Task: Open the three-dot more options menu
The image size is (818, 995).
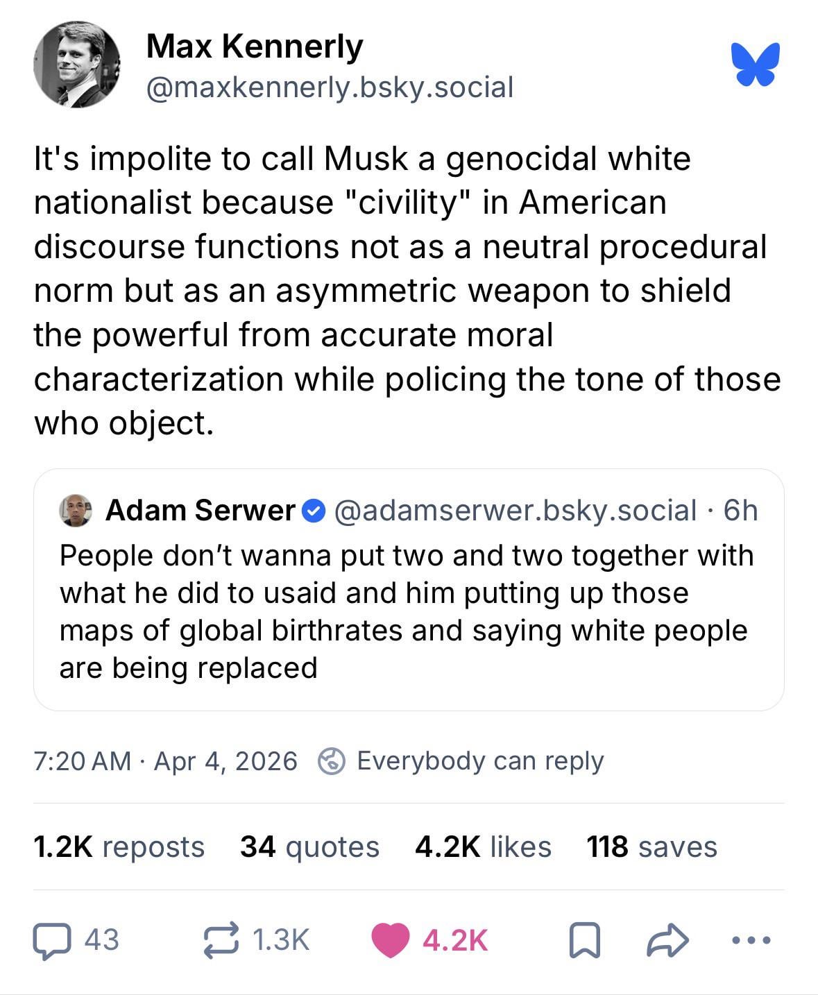Action: coord(751,941)
